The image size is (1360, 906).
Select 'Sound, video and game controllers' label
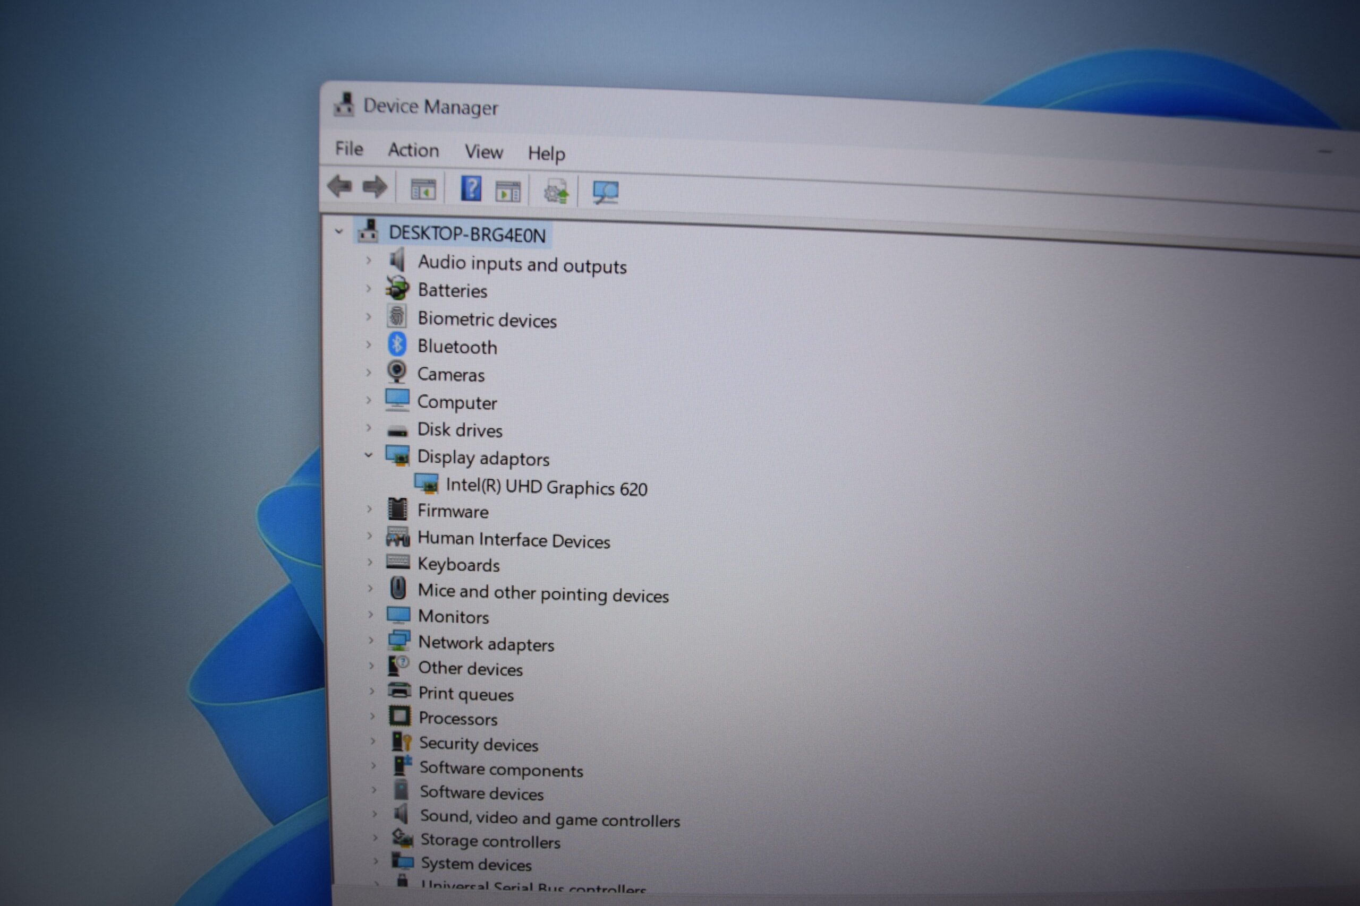(550, 819)
